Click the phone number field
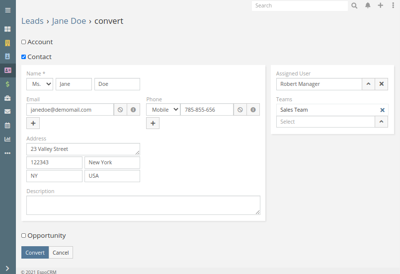Viewport: 400px width, 274px height. pos(207,110)
